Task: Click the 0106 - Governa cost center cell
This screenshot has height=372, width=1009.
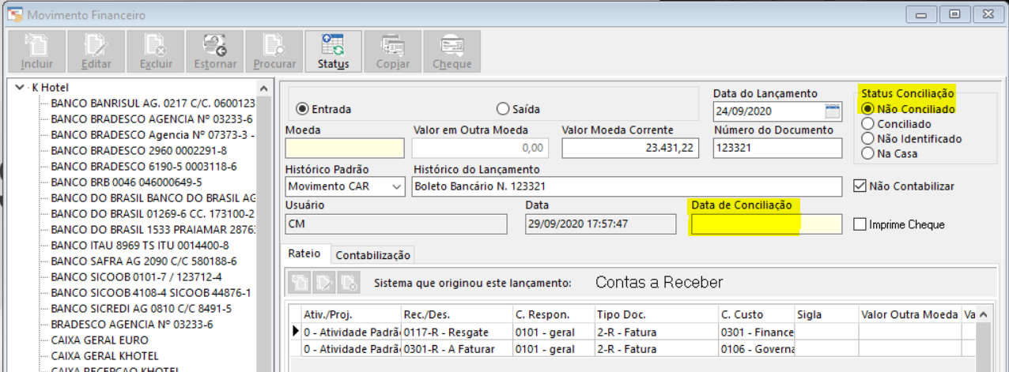Action: coord(756,349)
